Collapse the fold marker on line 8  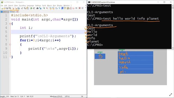tap(10, 44)
